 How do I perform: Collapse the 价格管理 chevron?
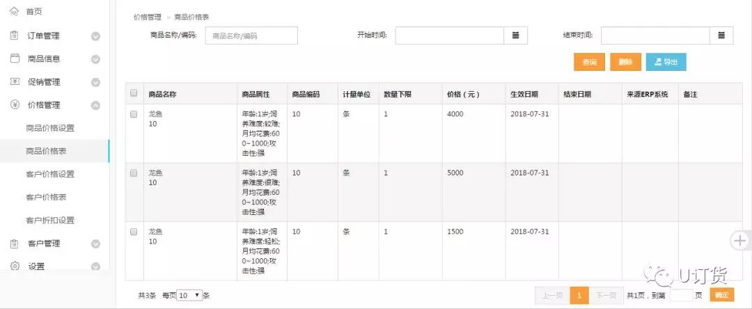[95, 105]
